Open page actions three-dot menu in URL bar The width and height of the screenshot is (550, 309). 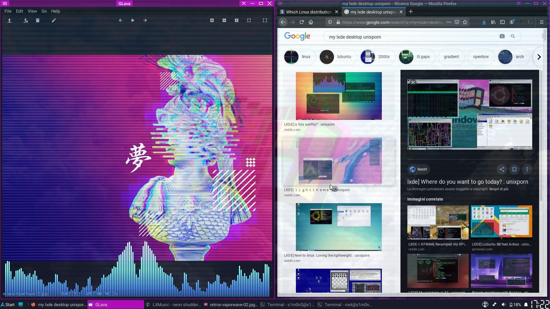coord(449,22)
